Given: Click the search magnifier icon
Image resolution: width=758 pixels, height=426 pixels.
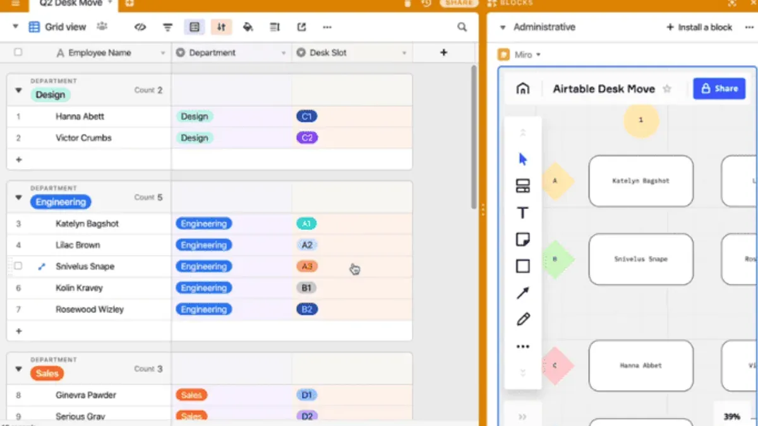Looking at the screenshot, I should pyautogui.click(x=462, y=27).
